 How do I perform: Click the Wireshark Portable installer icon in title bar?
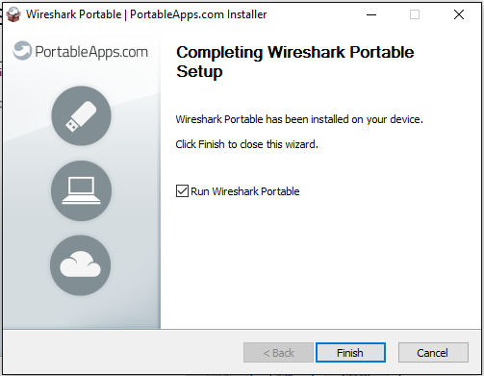[x=13, y=14]
